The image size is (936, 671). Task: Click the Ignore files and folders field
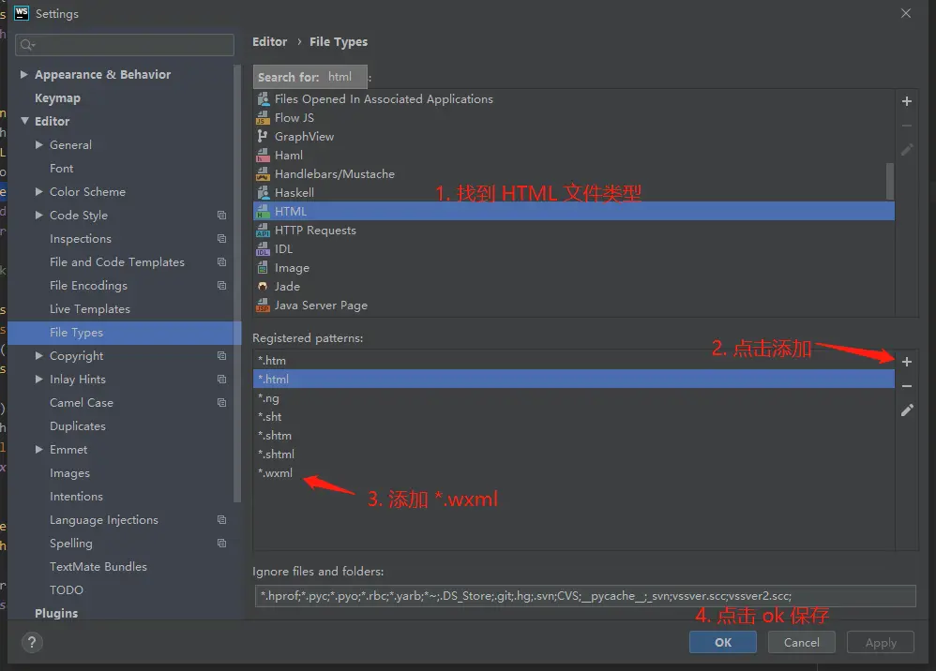click(585, 596)
